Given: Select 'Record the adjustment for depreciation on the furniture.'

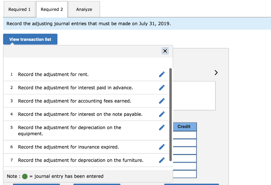Looking at the screenshot, I should point(86,160).
